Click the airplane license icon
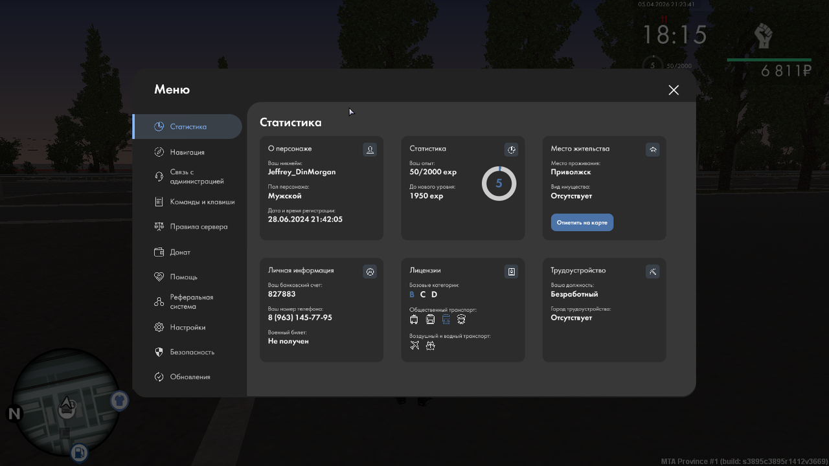The image size is (829, 466). coord(414,346)
